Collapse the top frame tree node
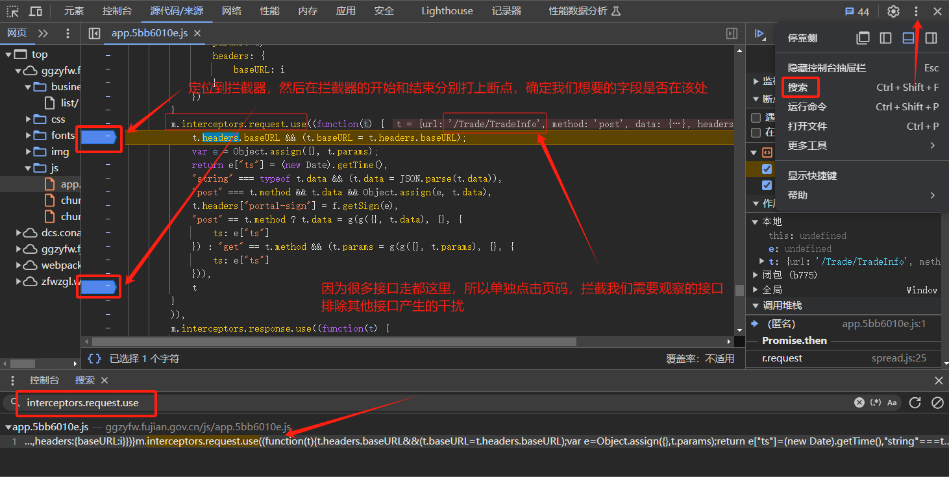The height and width of the screenshot is (477, 949). point(9,55)
